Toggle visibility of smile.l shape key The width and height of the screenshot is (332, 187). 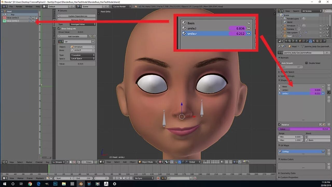click(323, 90)
